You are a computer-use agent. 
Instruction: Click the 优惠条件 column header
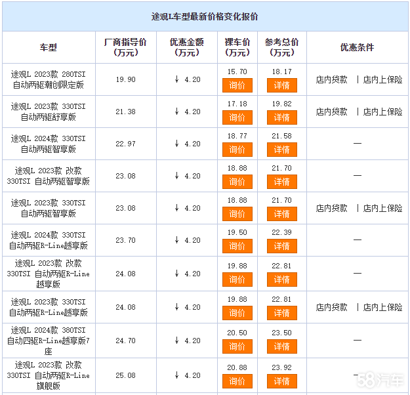click(357, 47)
